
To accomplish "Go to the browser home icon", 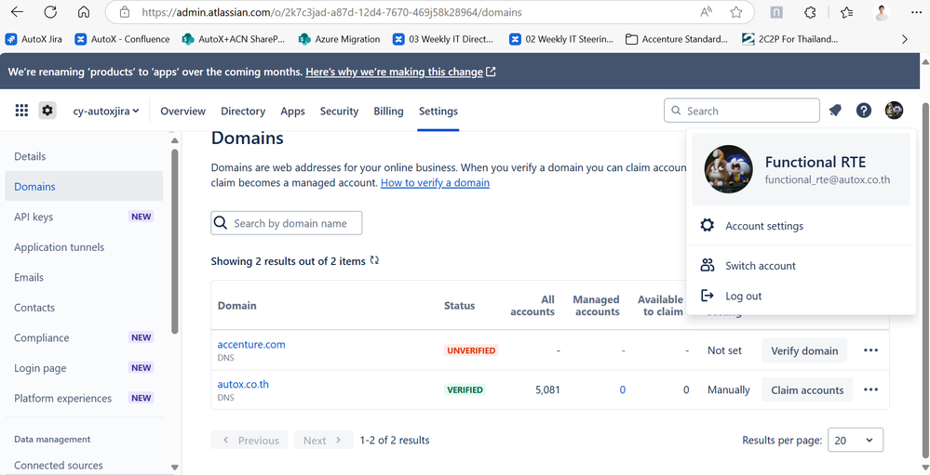I will [84, 12].
